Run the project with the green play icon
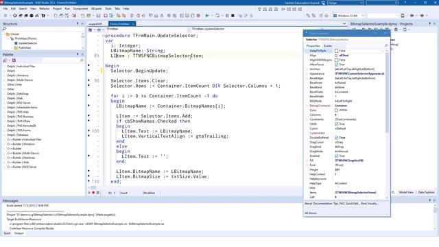Screen dimensions: 439x247 click(207, 16)
